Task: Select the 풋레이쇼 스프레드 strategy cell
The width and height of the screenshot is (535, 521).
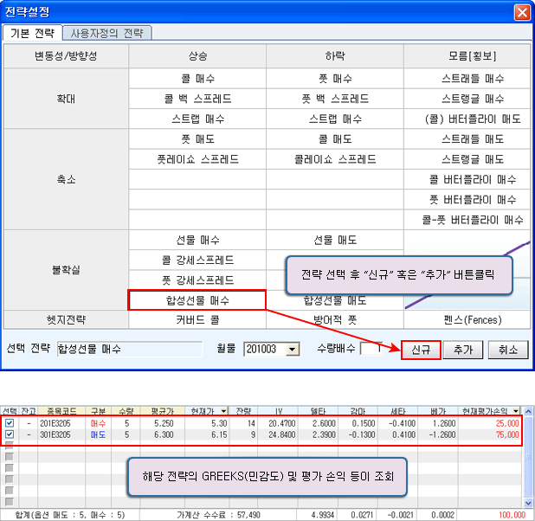Action: tap(197, 159)
